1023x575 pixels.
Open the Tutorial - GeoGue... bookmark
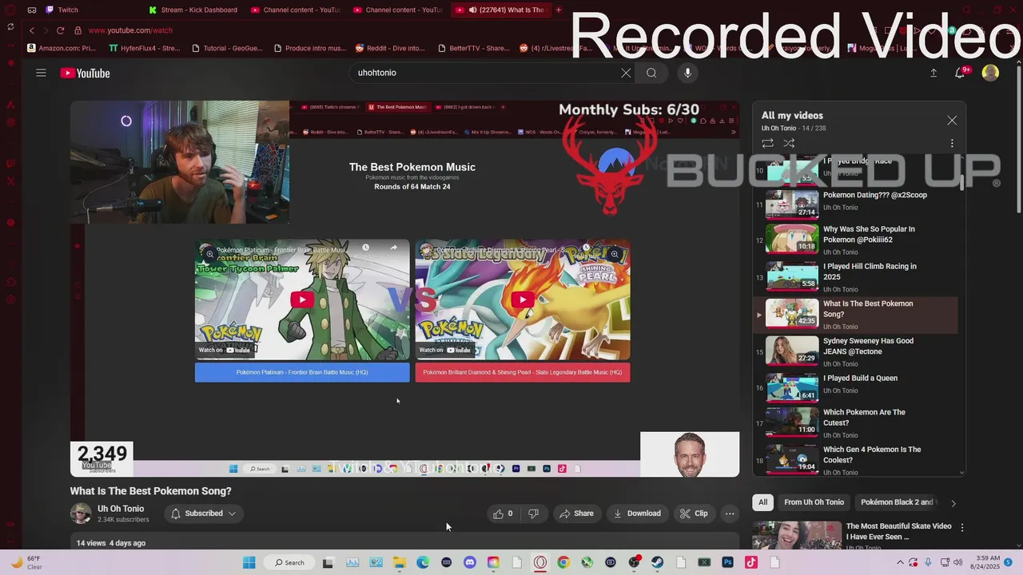pyautogui.click(x=226, y=48)
